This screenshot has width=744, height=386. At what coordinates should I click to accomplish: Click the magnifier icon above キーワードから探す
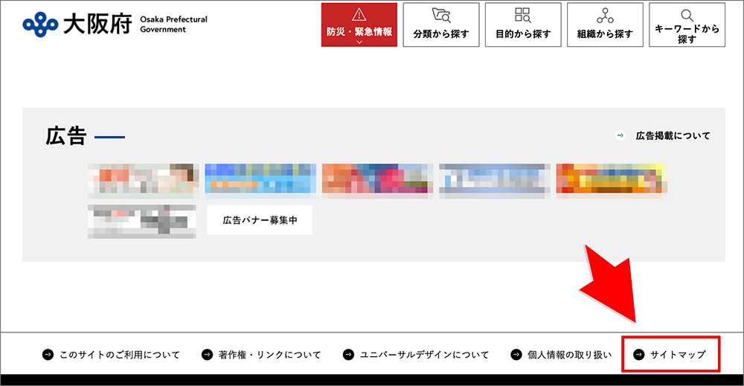point(687,15)
